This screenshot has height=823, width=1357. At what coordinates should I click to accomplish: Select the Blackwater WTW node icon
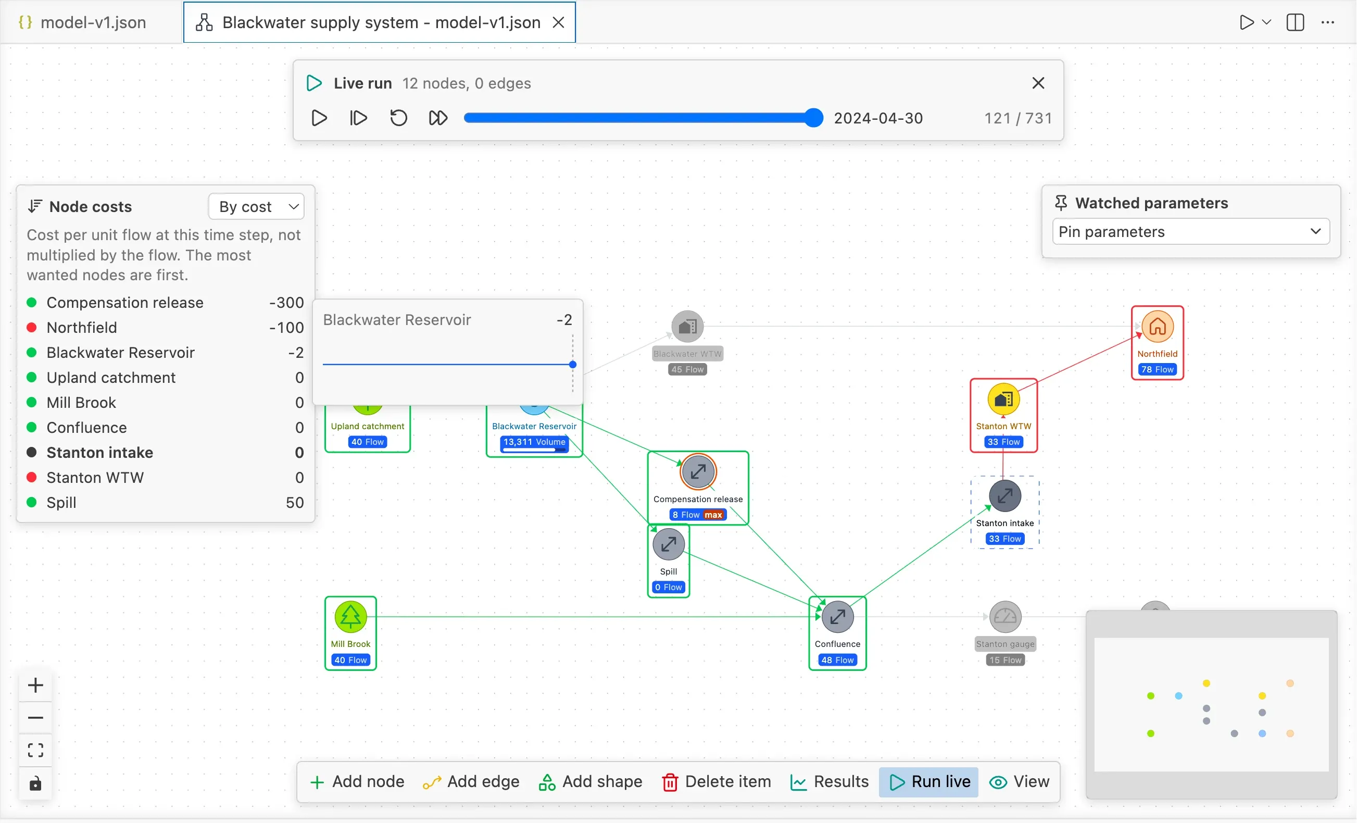point(687,327)
